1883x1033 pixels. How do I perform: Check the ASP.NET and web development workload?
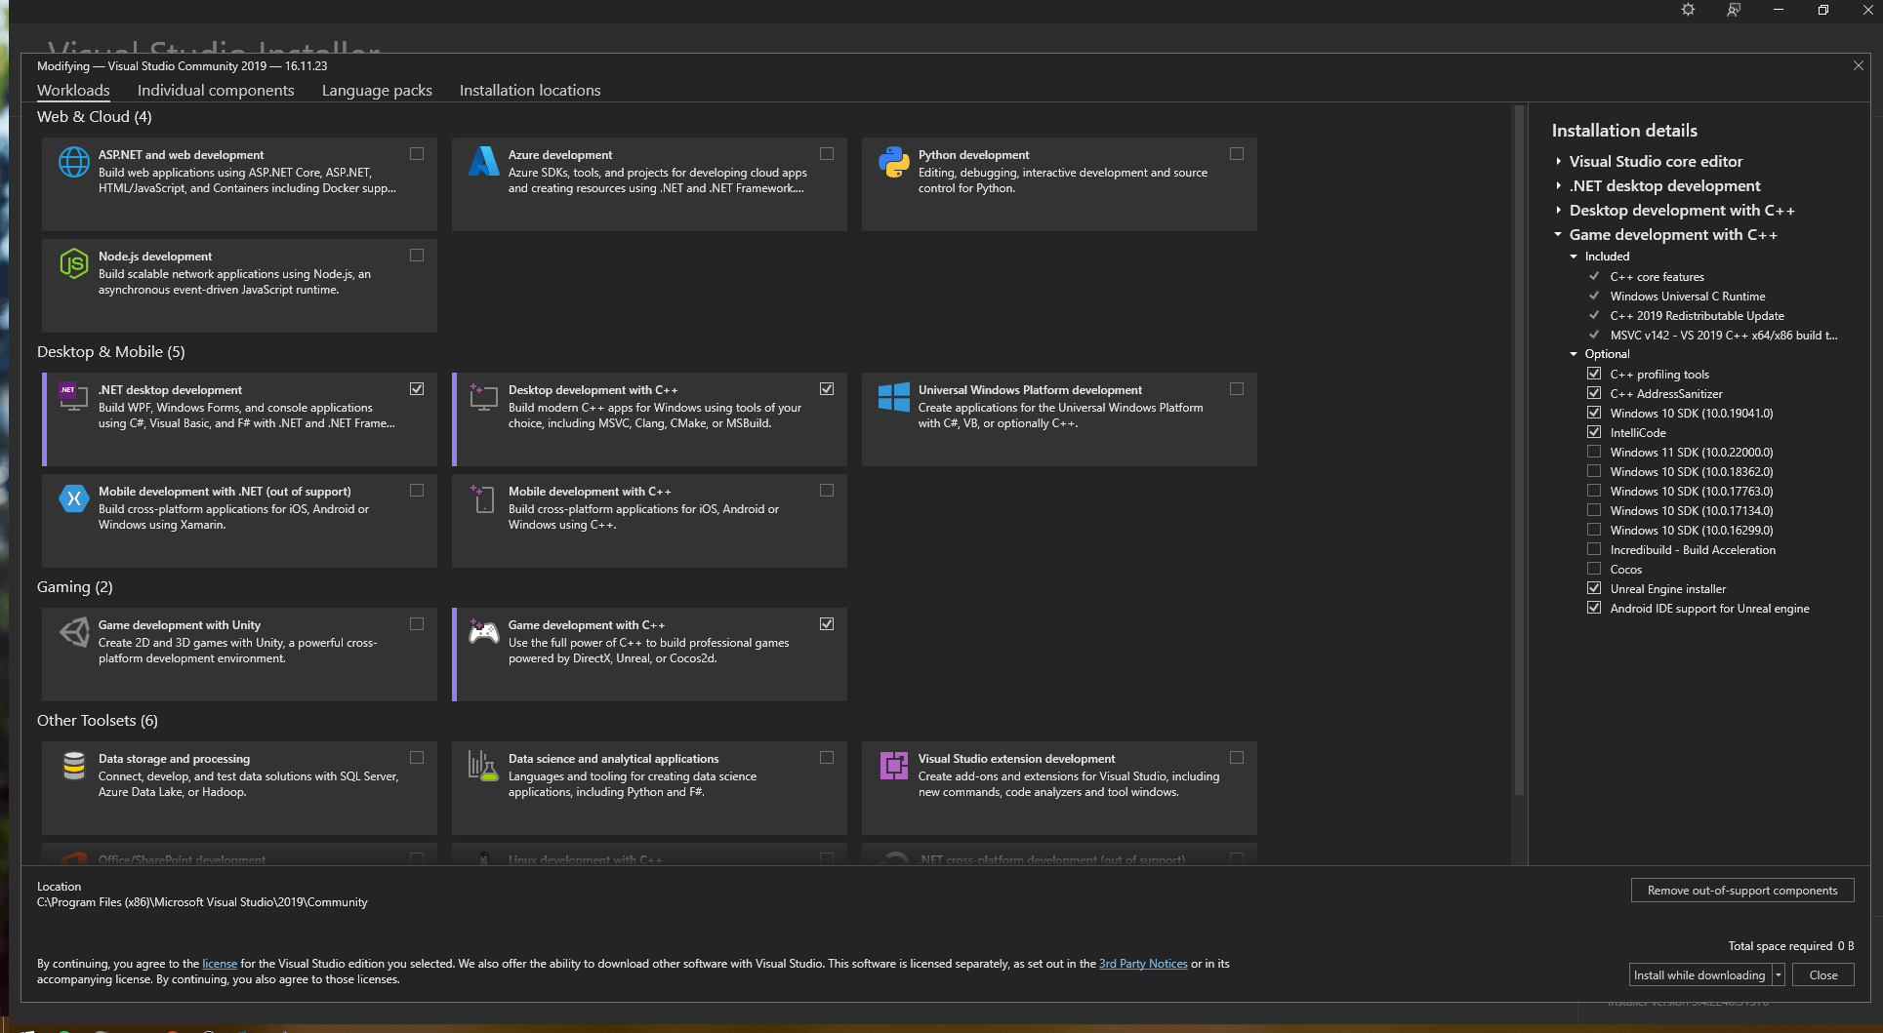417,154
